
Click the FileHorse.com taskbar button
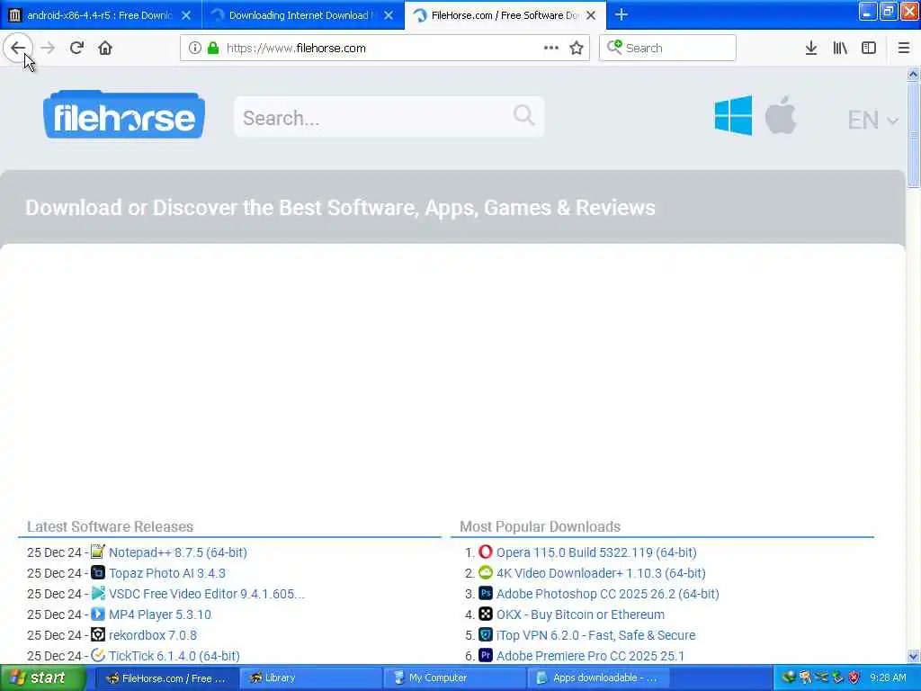click(166, 678)
